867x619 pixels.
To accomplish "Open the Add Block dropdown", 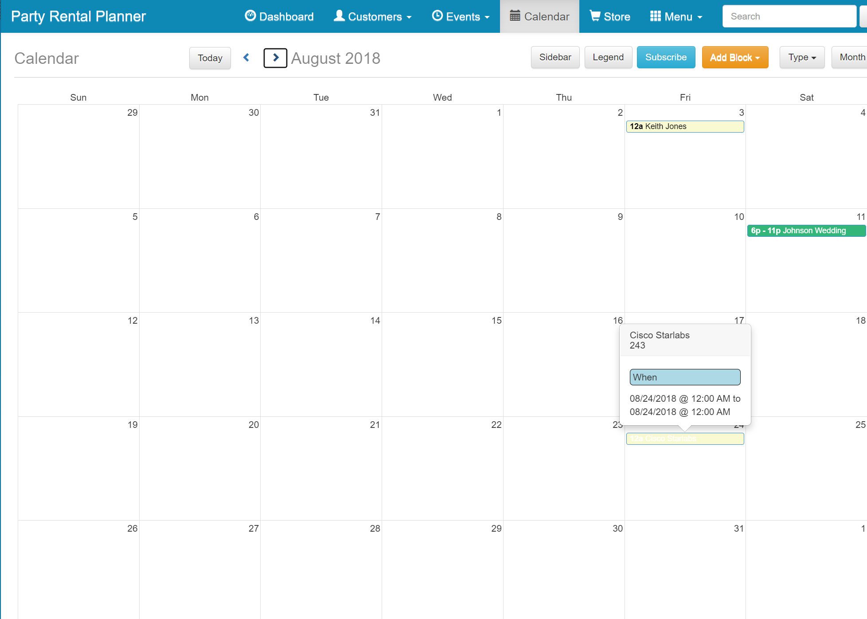I will click(x=735, y=58).
